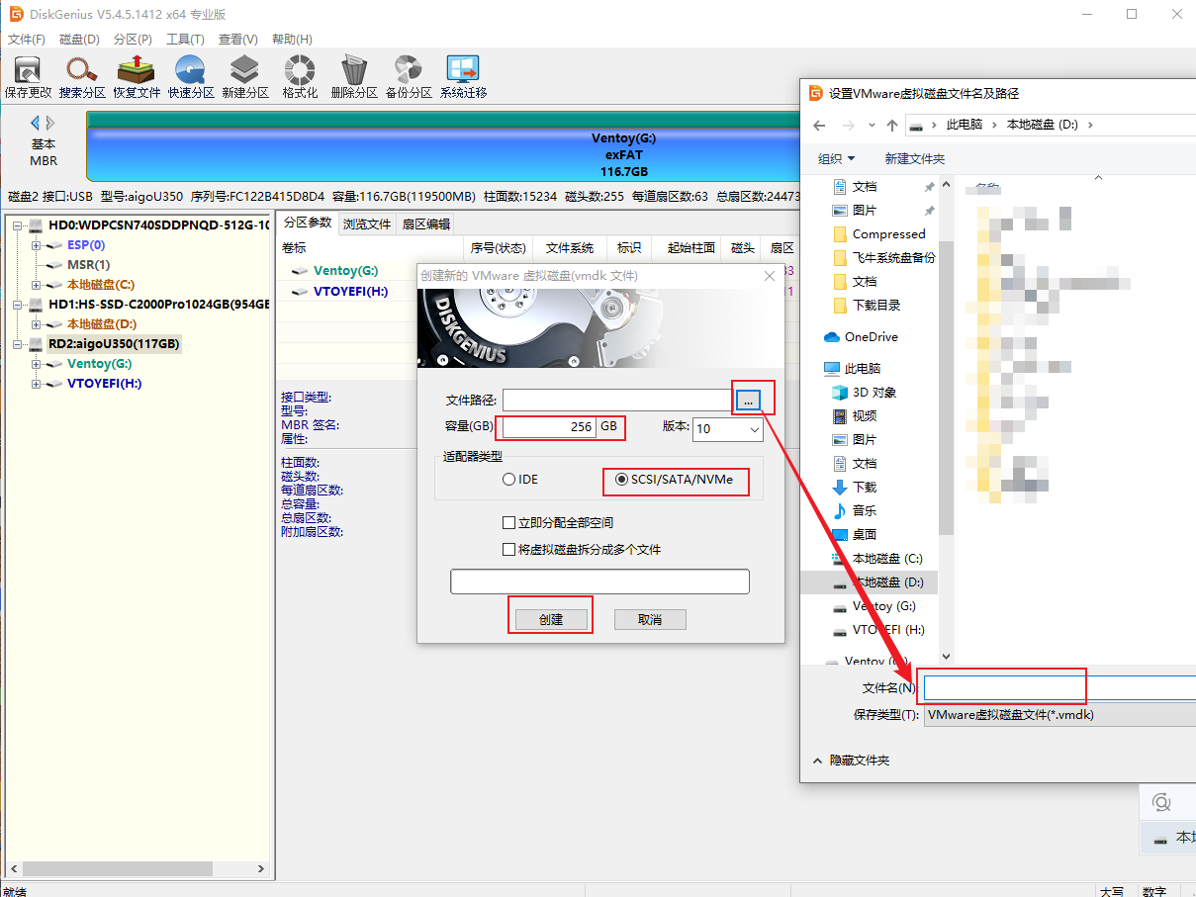The image size is (1196, 897).
Task: Click Up one level arrow in save dialog
Action: pos(892,125)
